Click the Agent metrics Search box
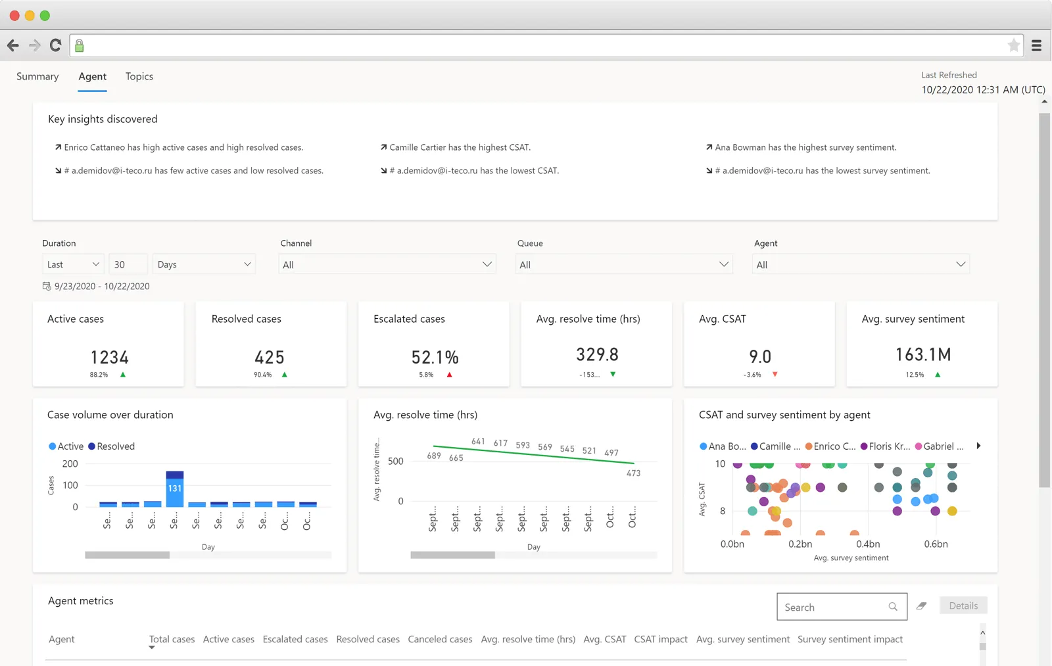The width and height of the screenshot is (1052, 666). click(842, 607)
